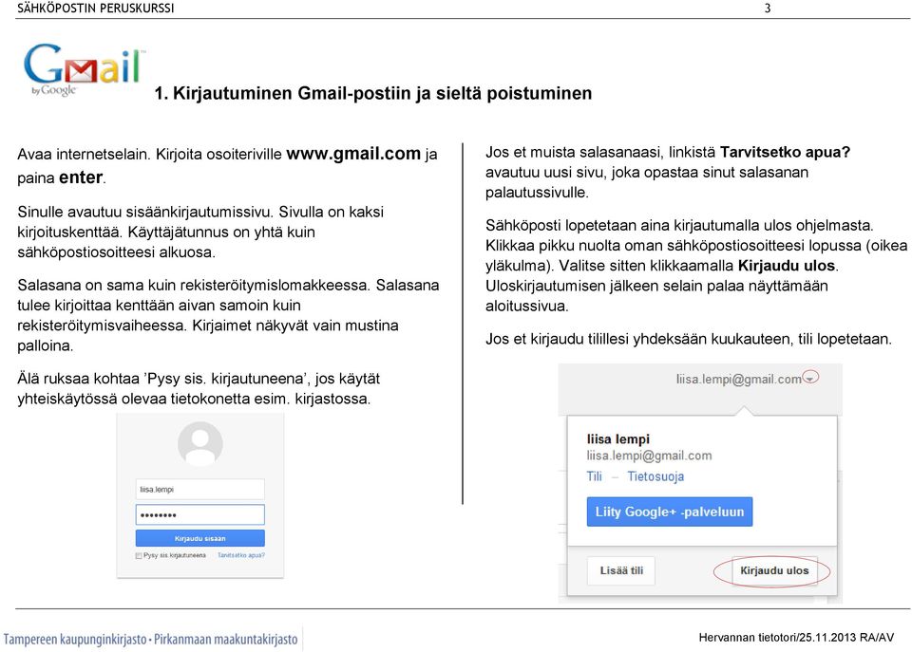Click the header text 'SÄHKÖPOSTIN PERUSKURSSI'
The image size is (912, 652).
[95, 9]
